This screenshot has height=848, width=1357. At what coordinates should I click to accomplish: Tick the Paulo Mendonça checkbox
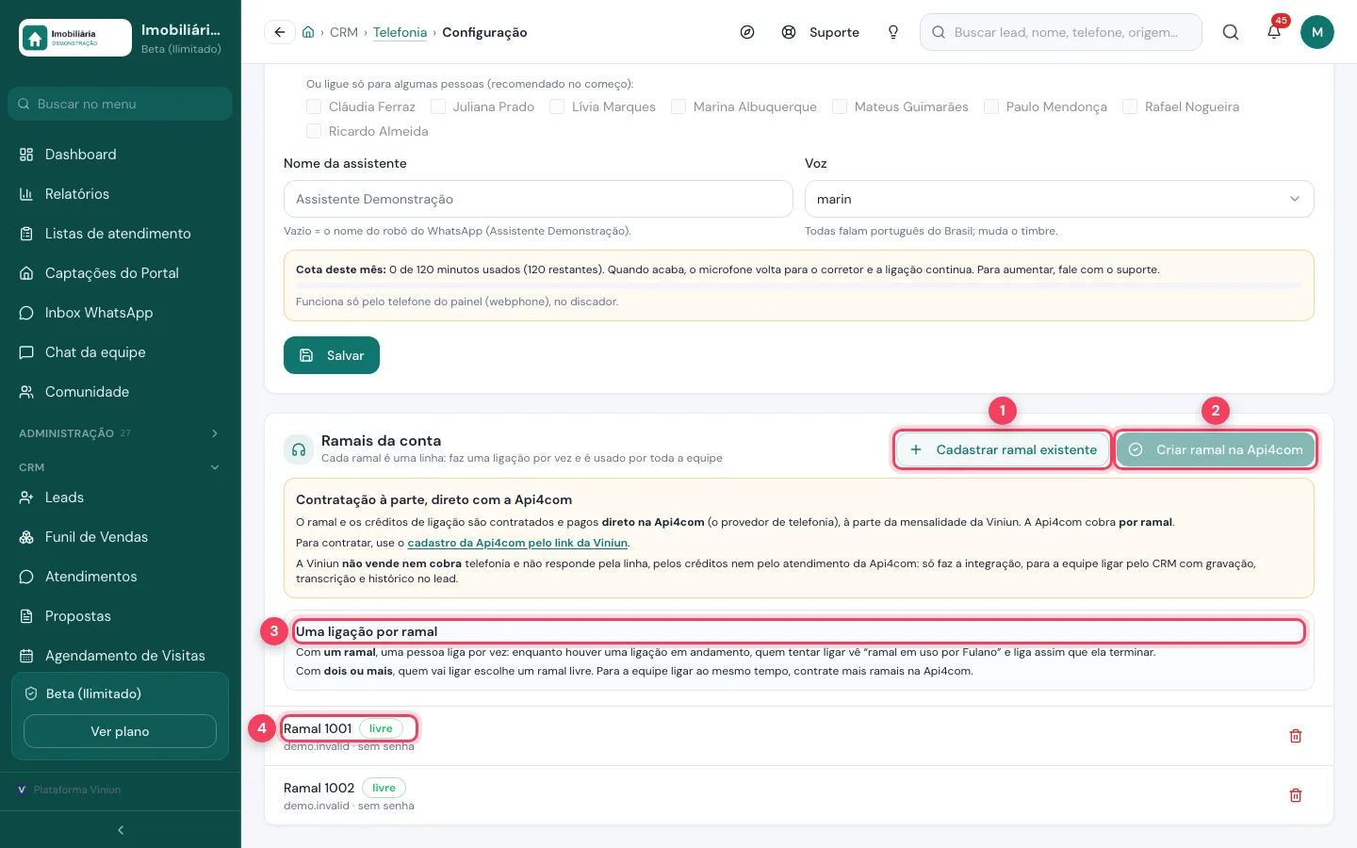[991, 106]
